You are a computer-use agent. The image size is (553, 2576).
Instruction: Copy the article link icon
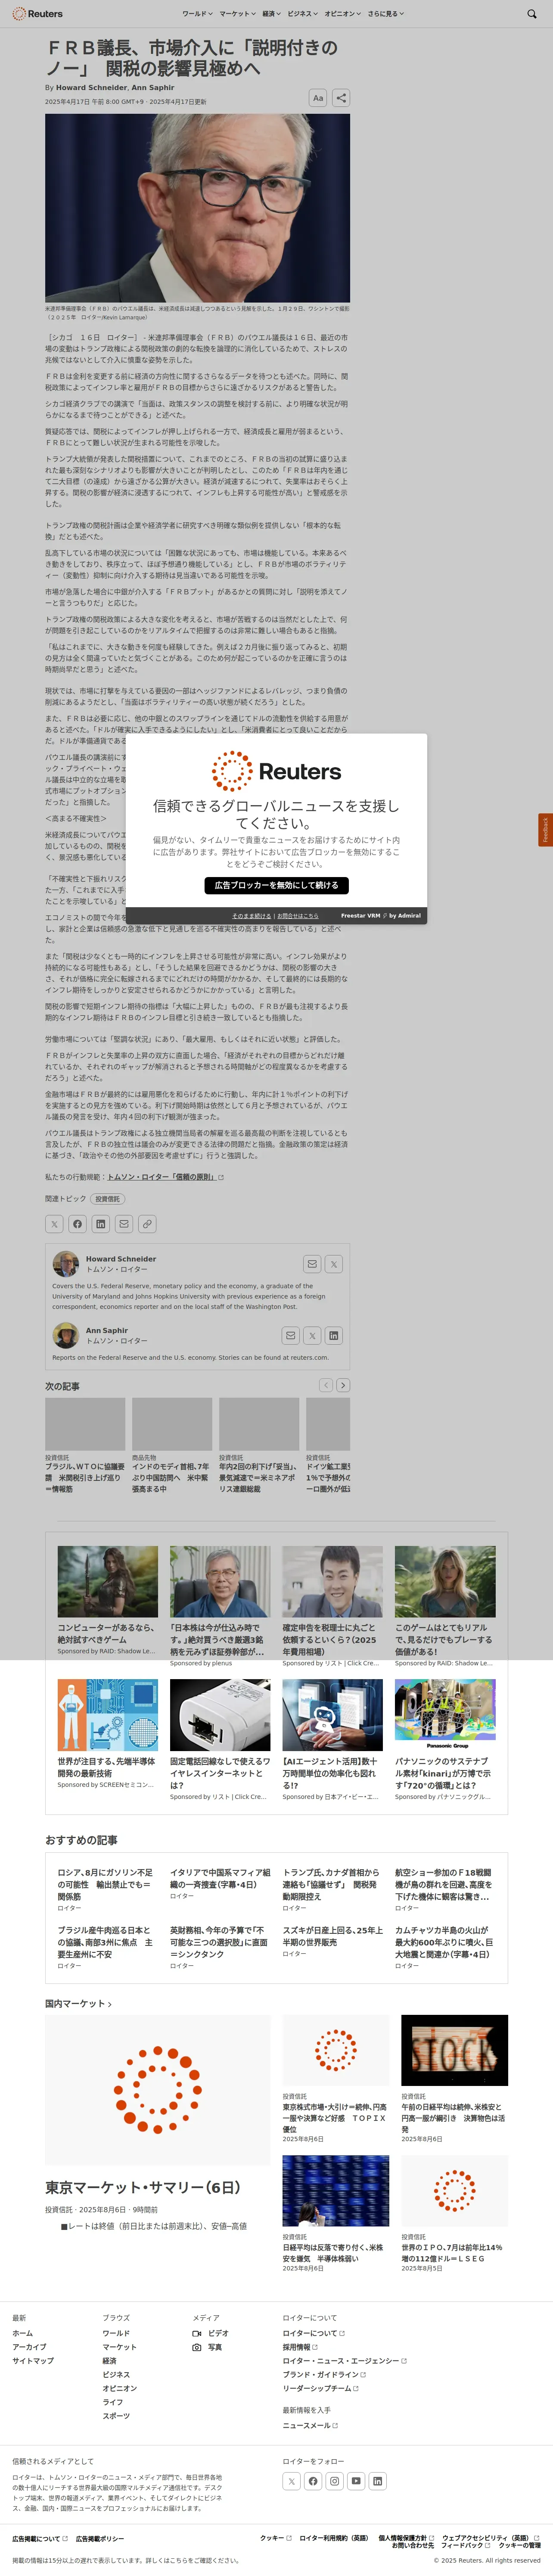pyautogui.click(x=147, y=1223)
